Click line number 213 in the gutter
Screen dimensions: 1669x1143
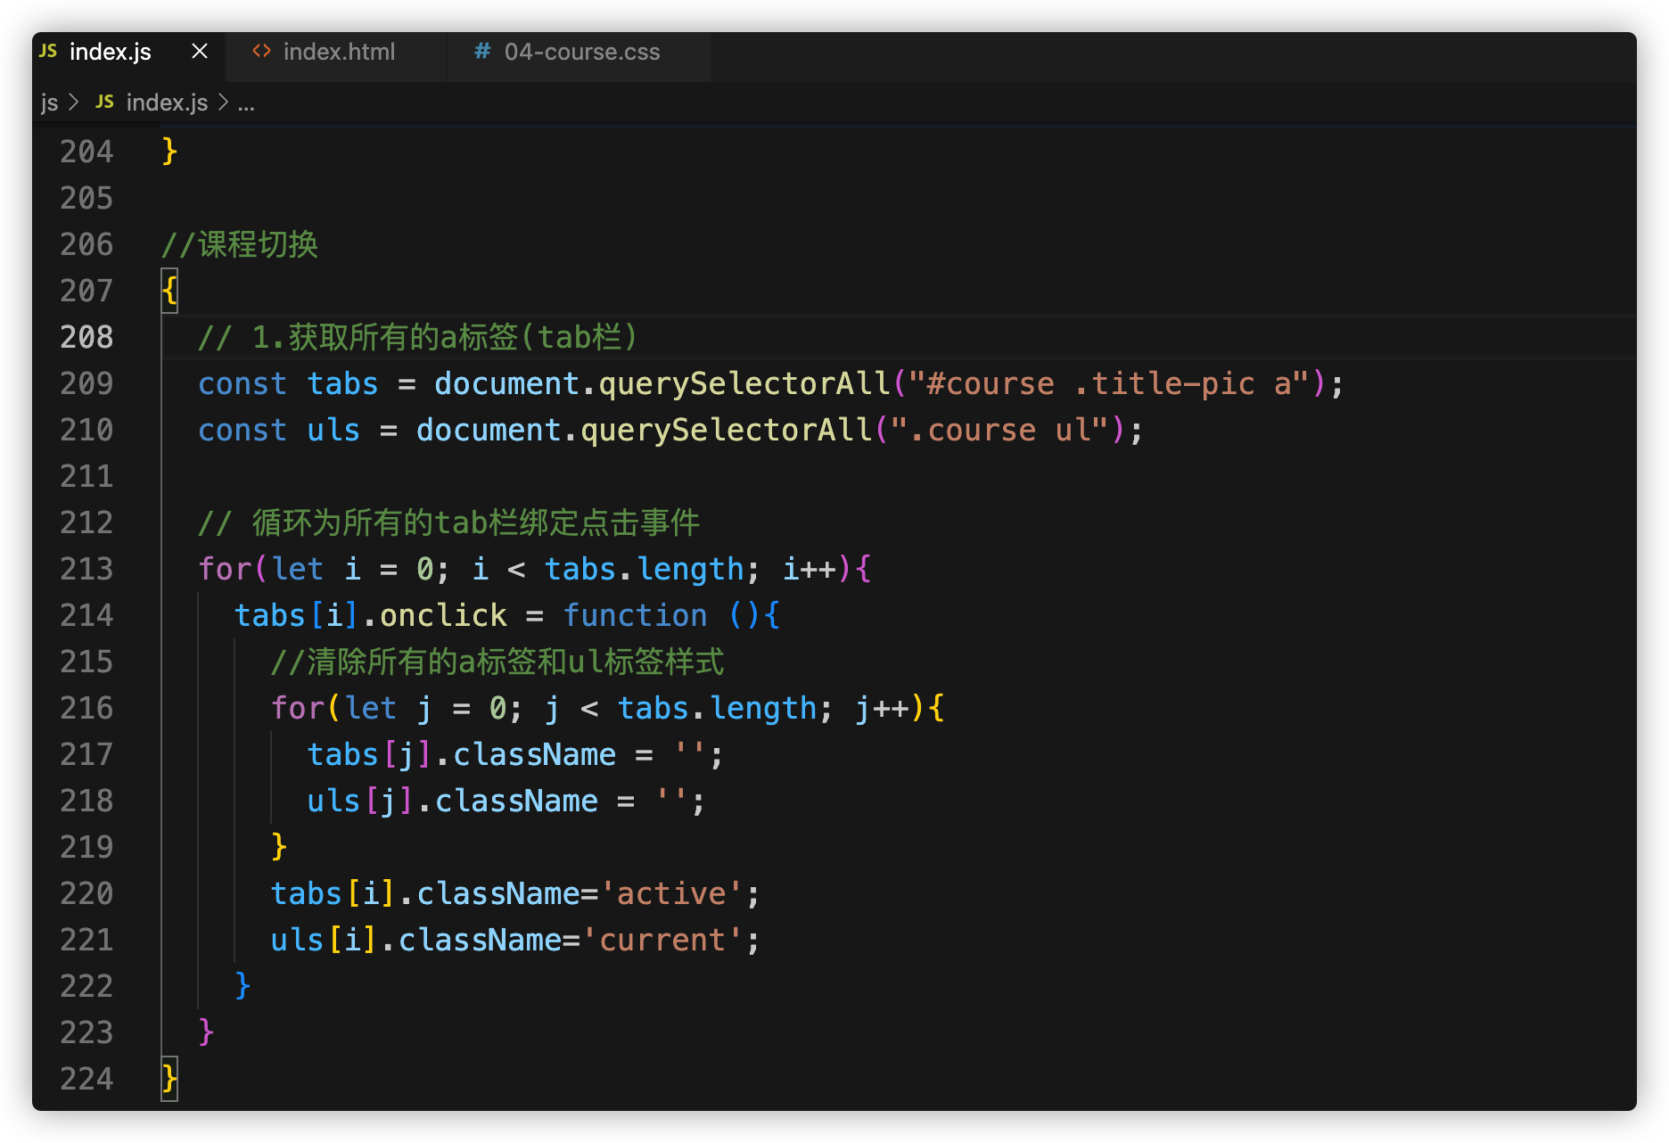[86, 569]
